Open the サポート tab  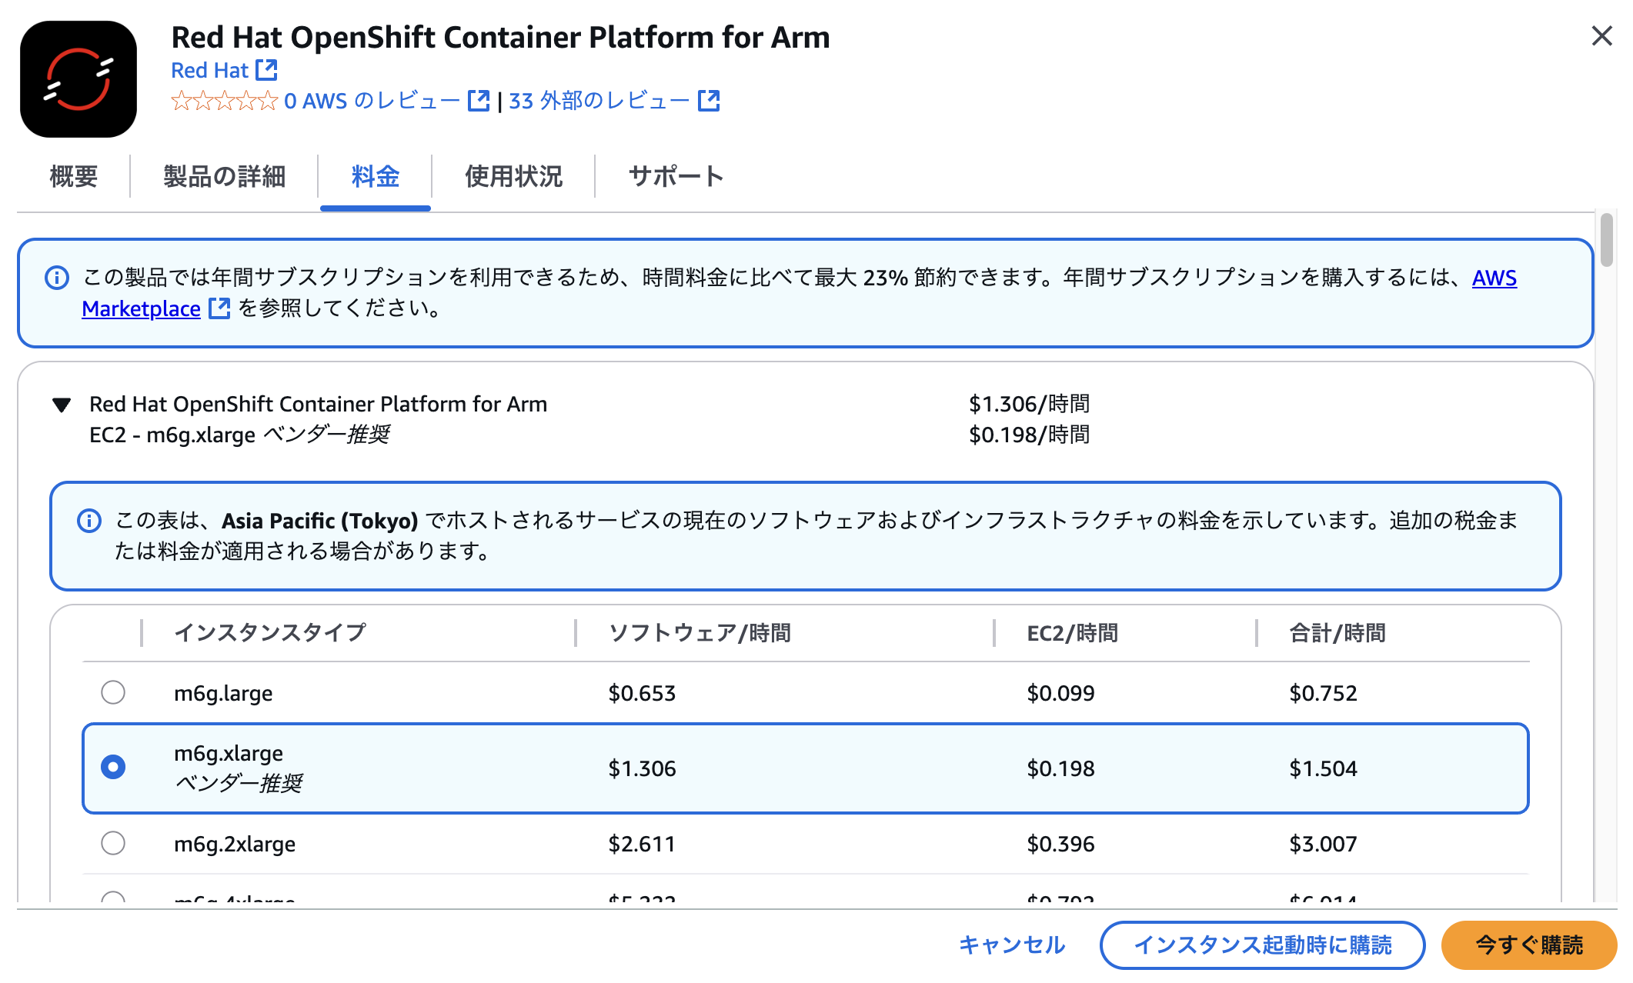point(676,176)
